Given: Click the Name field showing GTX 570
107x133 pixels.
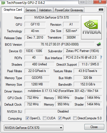Looking at the screenshot, I should tap(52, 18).
